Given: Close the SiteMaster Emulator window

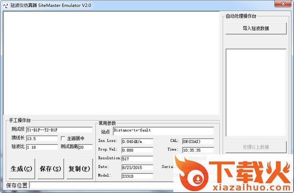Looking at the screenshot, I should (283, 4).
